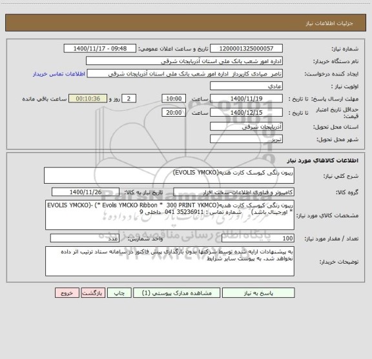The image size is (372, 359).
Task: Click label 'اولویت نیاز :'
Action: (x=345, y=86)
